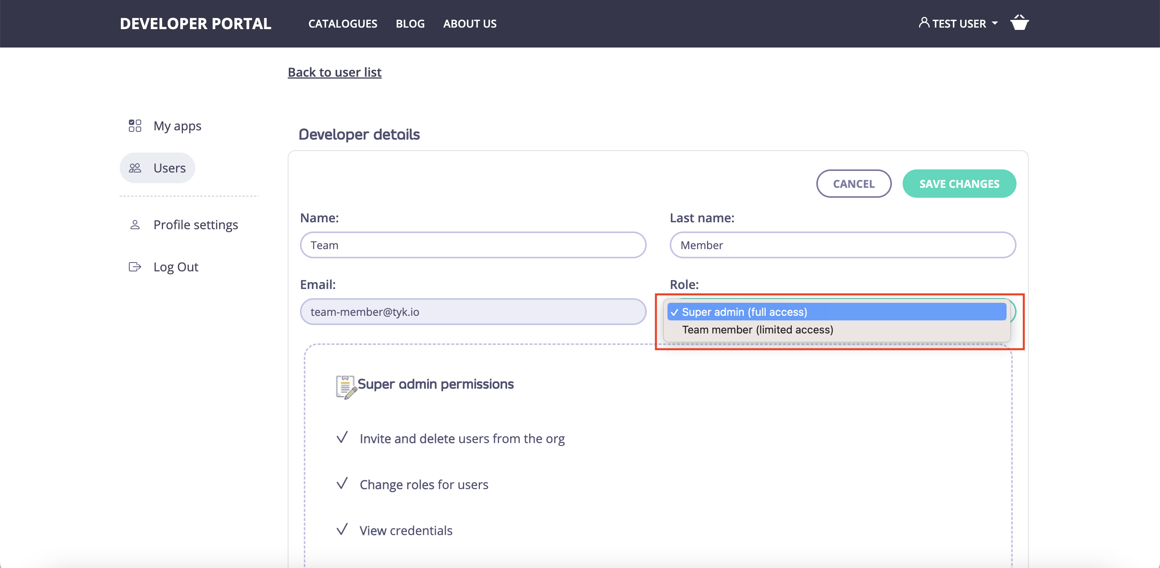Select My apps in the sidebar

point(177,126)
